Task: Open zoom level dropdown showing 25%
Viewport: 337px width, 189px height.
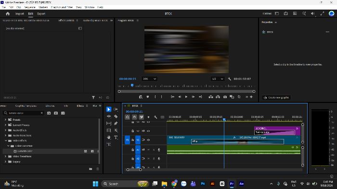Action: [x=149, y=79]
